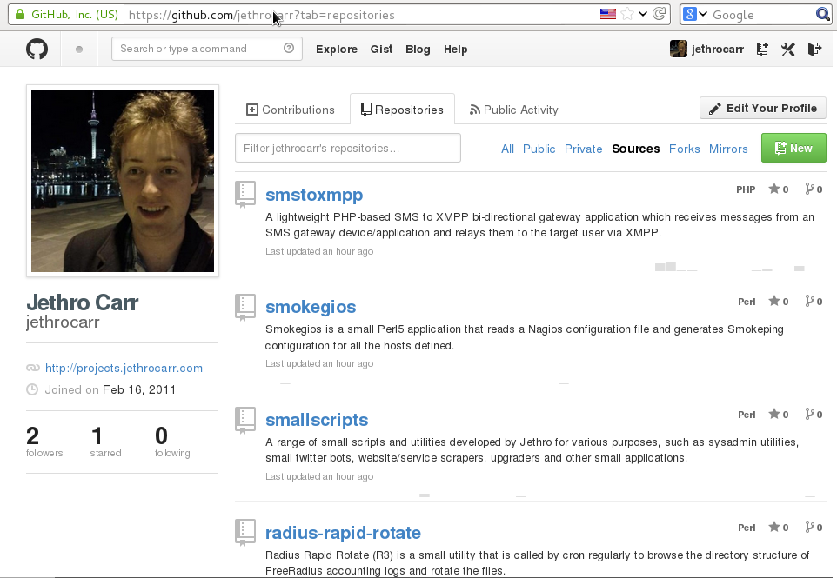Viewport: 837px width, 578px height.
Task: Click the fork count on radius-rapid-rotate
Action: tap(814, 528)
